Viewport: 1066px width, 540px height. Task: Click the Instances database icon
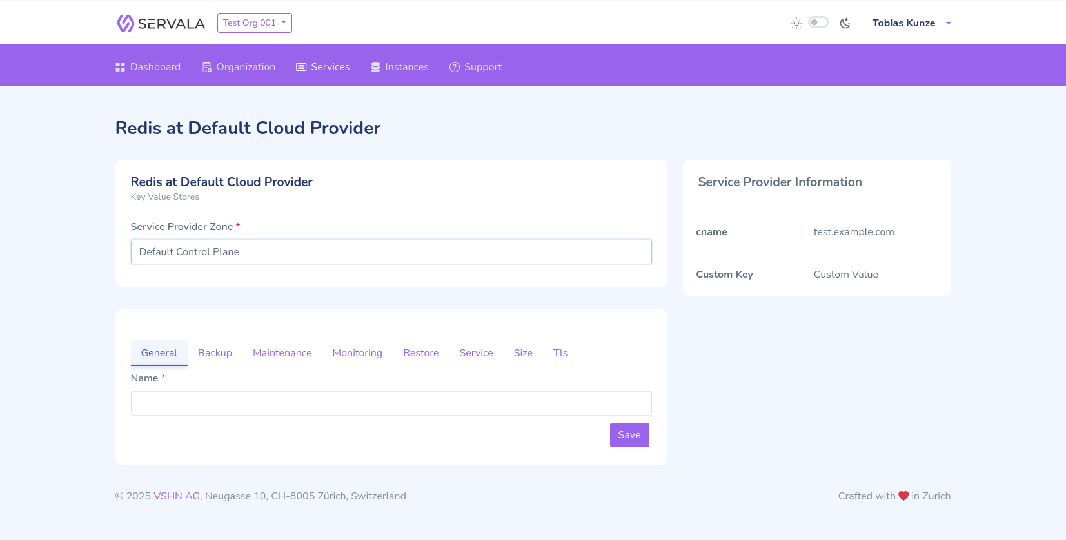(375, 67)
